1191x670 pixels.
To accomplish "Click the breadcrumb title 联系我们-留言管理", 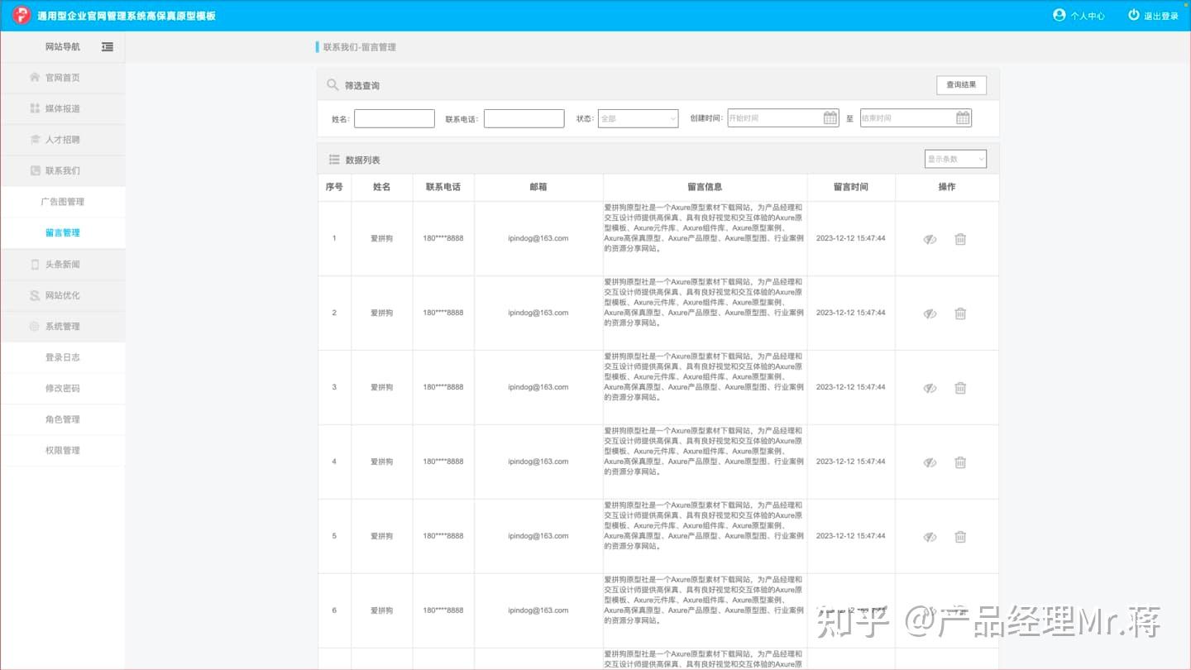I will 360,47.
